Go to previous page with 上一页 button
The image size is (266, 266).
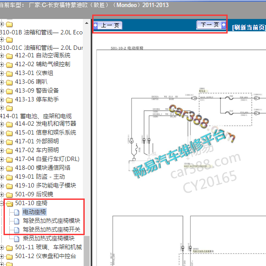[108, 26]
